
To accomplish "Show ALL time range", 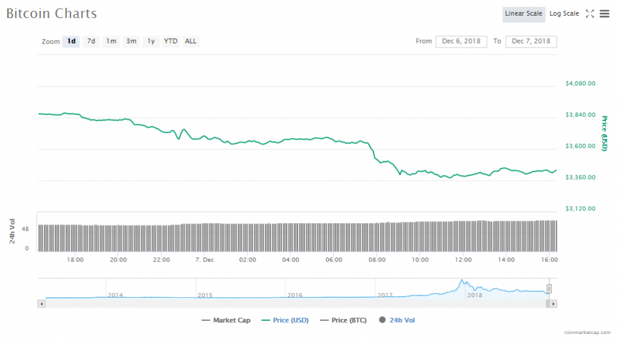I will click(x=191, y=42).
